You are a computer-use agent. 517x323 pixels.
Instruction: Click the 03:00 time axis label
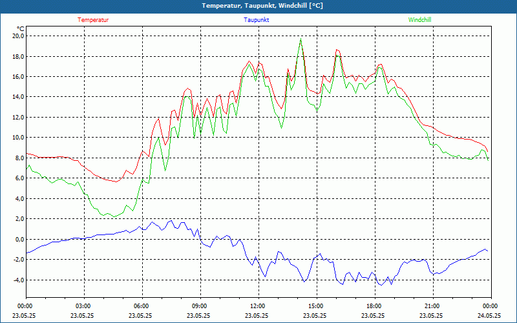tap(84, 306)
